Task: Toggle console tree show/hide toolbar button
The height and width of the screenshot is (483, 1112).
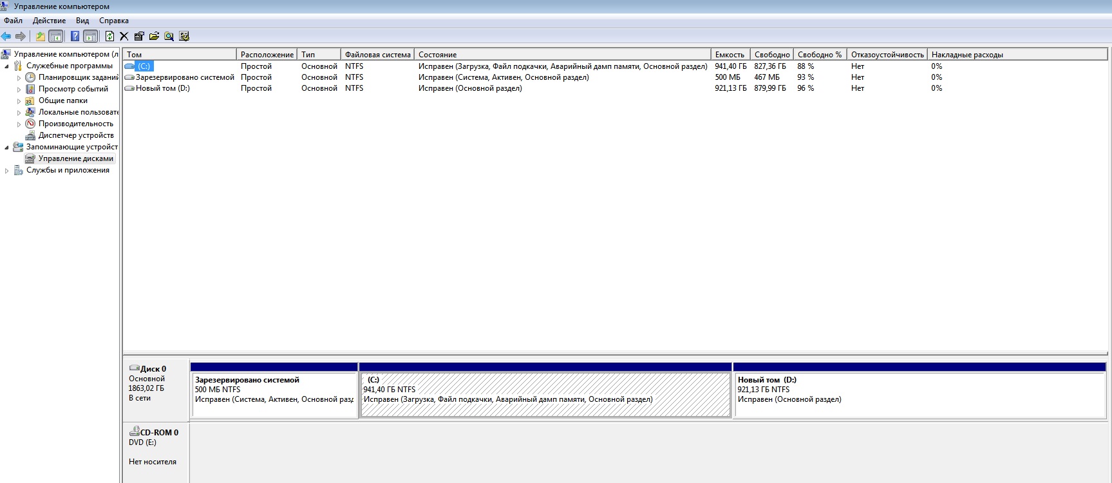Action: 56,37
